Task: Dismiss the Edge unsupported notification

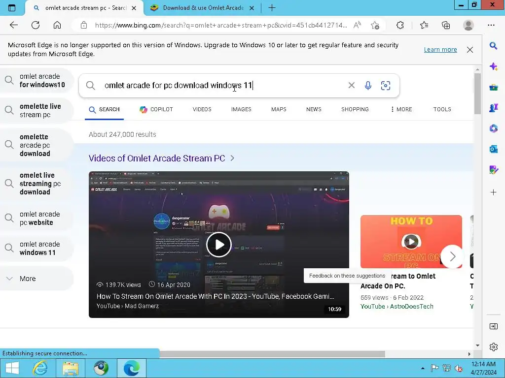Action: click(x=470, y=50)
